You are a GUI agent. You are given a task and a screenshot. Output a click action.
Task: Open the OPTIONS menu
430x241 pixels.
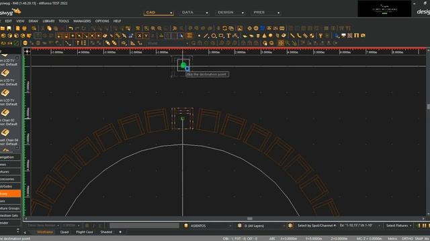(102, 21)
